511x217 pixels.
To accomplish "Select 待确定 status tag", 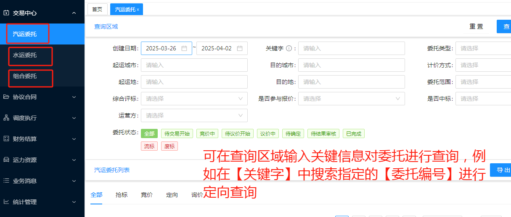I will [x=293, y=134].
